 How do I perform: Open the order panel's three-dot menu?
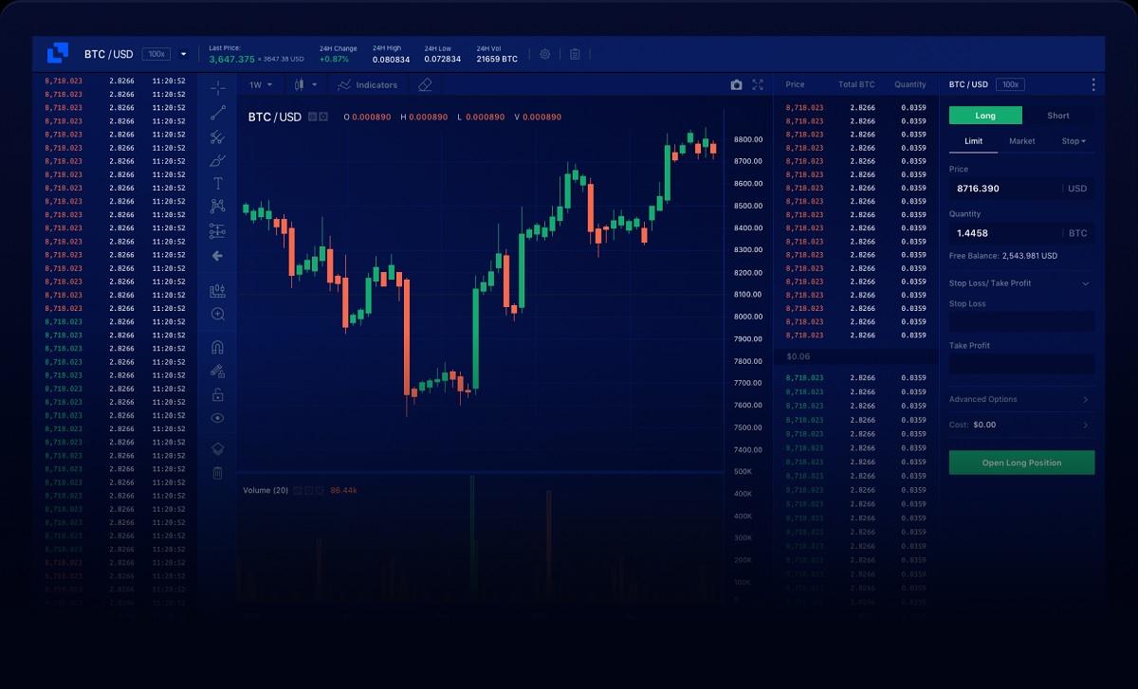tap(1092, 84)
